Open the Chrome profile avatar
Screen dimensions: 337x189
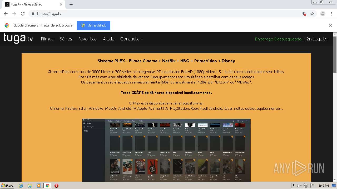pos(323,14)
